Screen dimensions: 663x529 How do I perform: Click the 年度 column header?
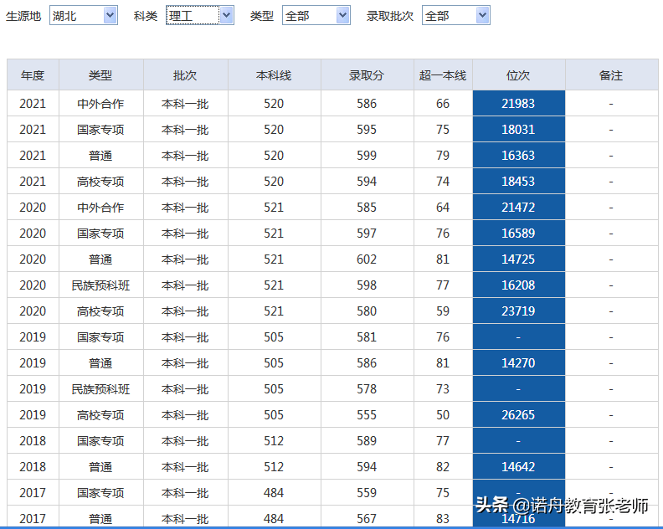(x=33, y=75)
